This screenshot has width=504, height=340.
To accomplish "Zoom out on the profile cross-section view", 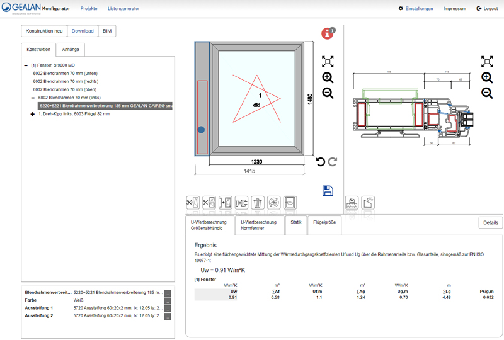I will [487, 93].
